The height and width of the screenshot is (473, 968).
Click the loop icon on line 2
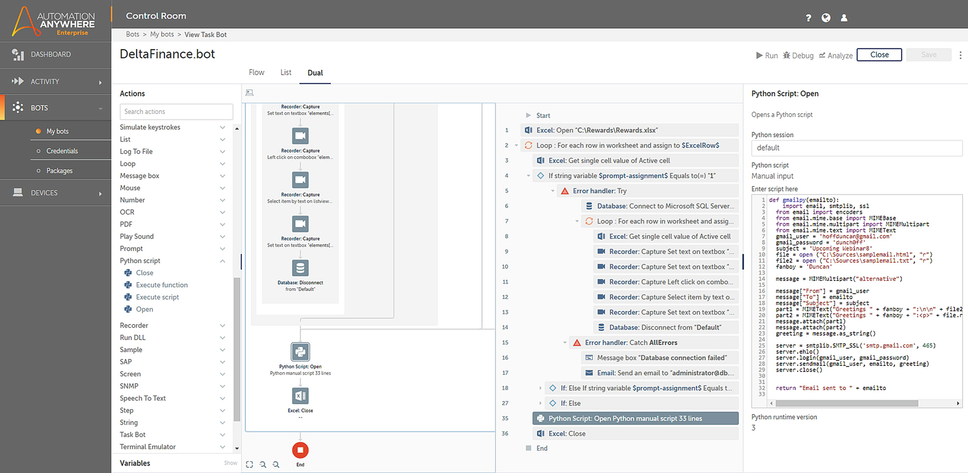coord(528,145)
